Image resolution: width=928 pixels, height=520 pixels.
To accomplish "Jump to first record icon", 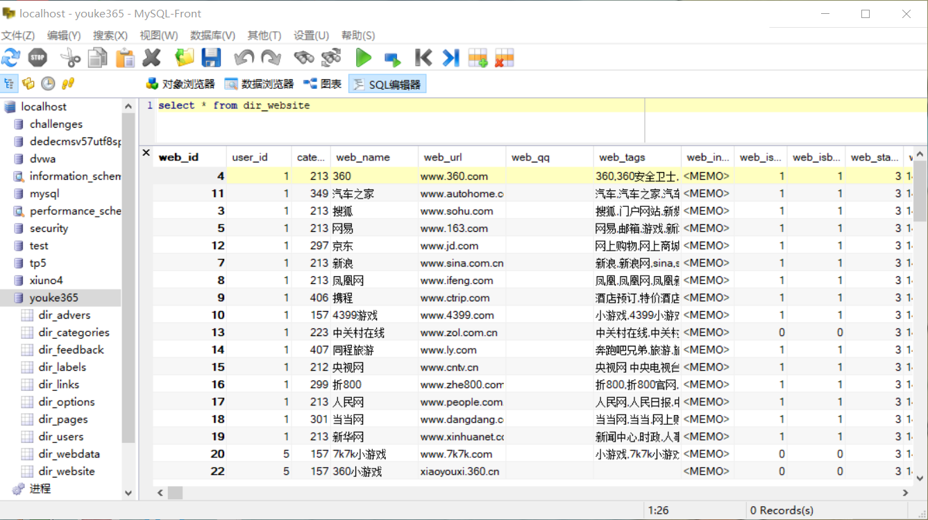I will tap(423, 58).
